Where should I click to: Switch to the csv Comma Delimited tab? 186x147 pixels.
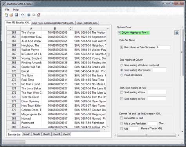click(53, 23)
